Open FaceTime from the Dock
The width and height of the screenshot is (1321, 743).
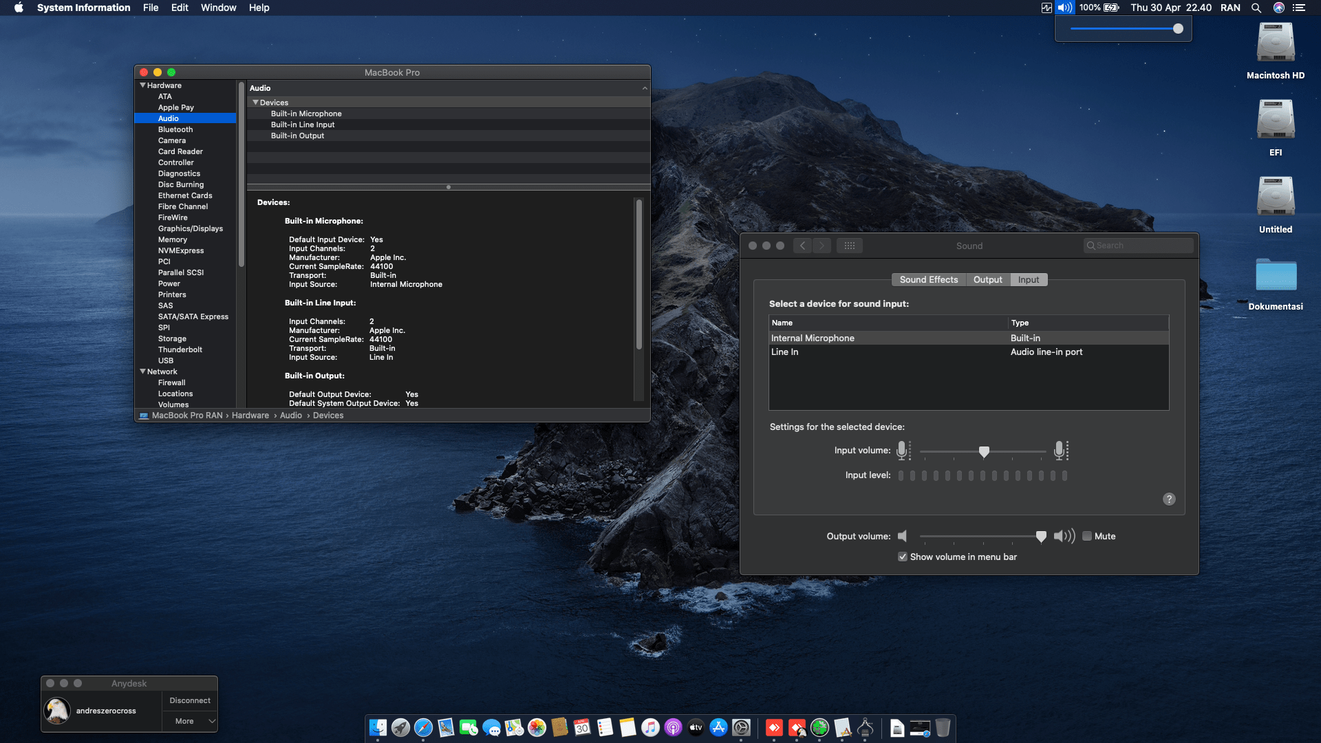(469, 728)
